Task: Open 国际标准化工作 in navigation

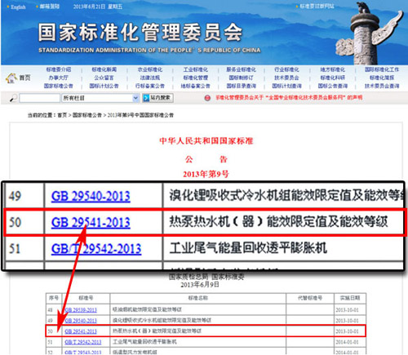Action: click(x=382, y=69)
